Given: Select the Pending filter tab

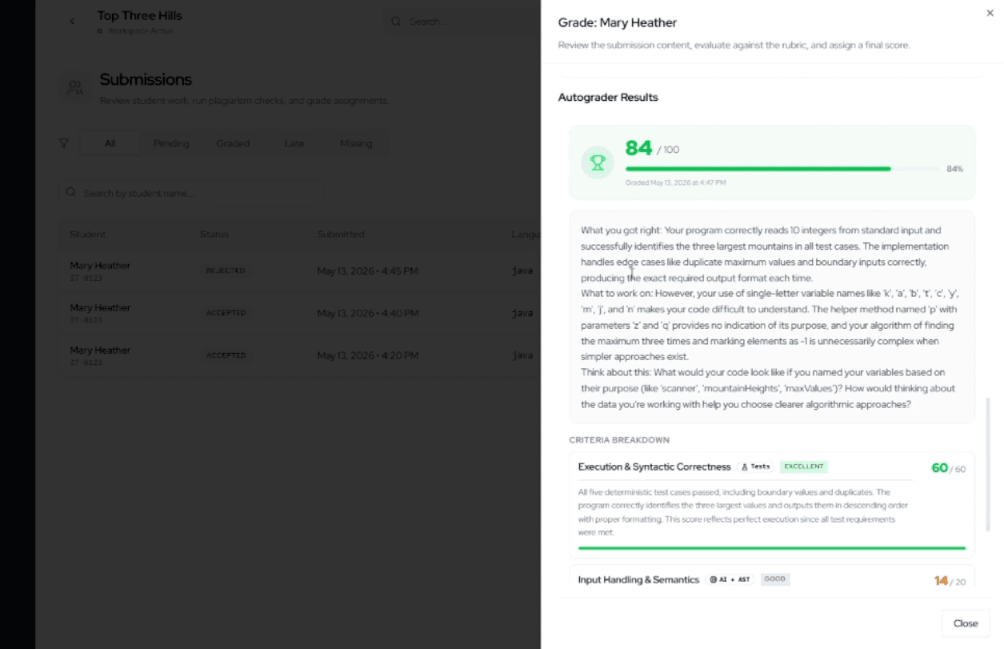Looking at the screenshot, I should (x=171, y=143).
